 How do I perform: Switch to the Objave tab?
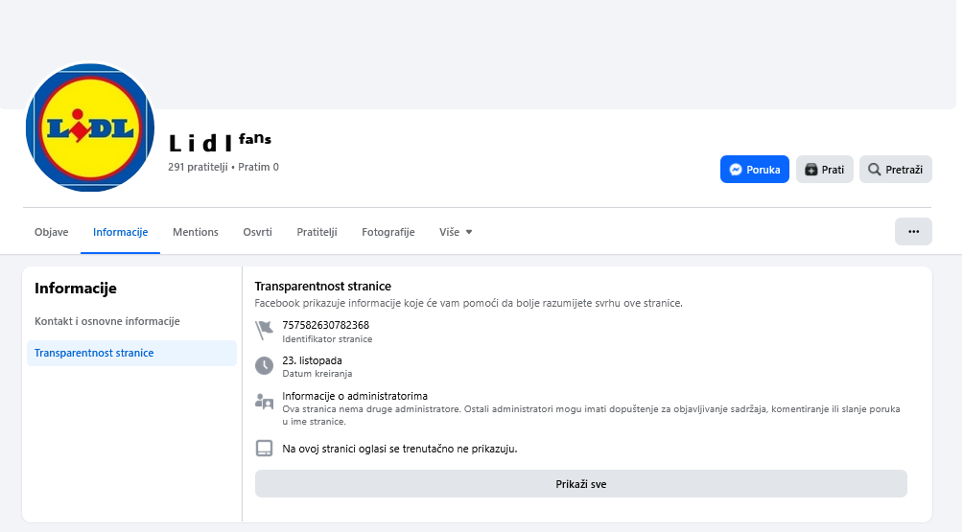pyautogui.click(x=52, y=232)
